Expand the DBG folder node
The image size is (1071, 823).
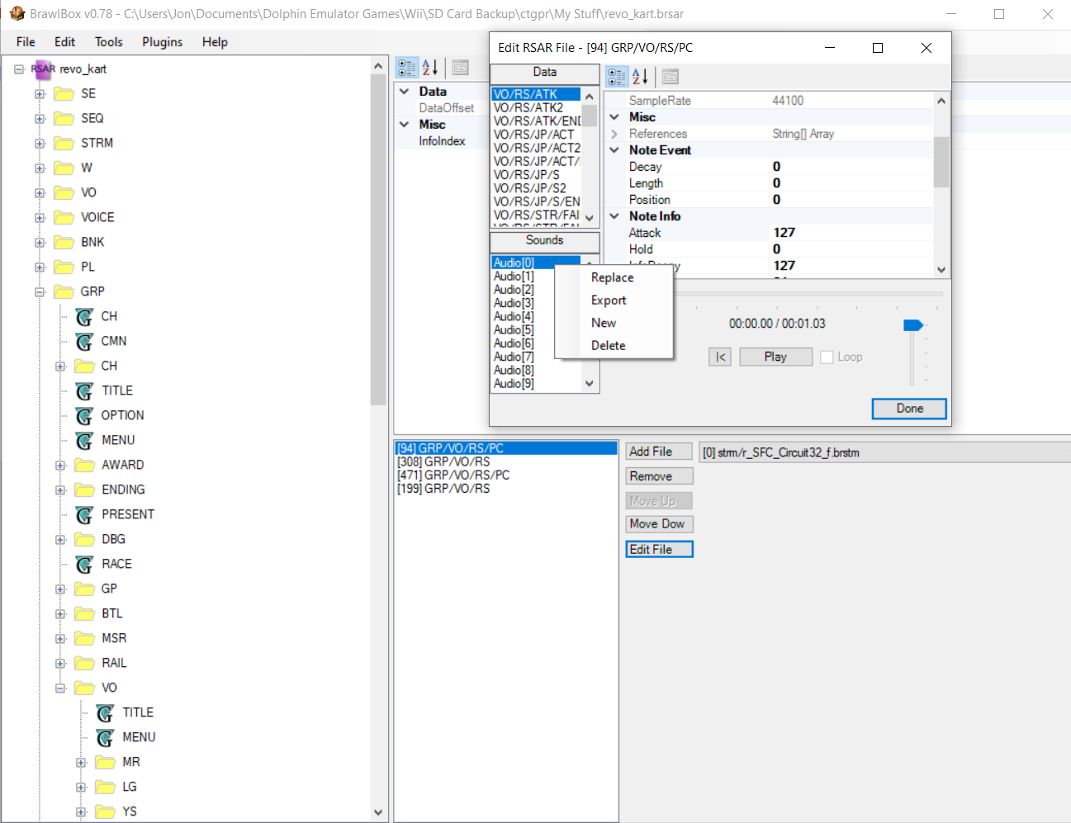pos(60,540)
